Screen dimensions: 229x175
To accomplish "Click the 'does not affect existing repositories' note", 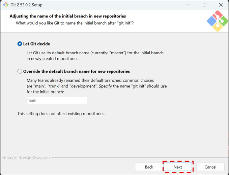I will tap(61, 114).
